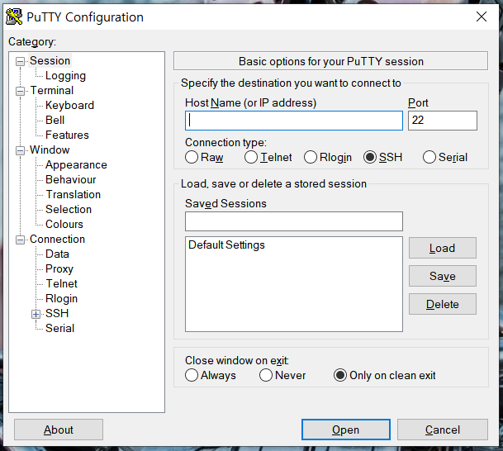Open the Rlogin category in the tree

[61, 299]
